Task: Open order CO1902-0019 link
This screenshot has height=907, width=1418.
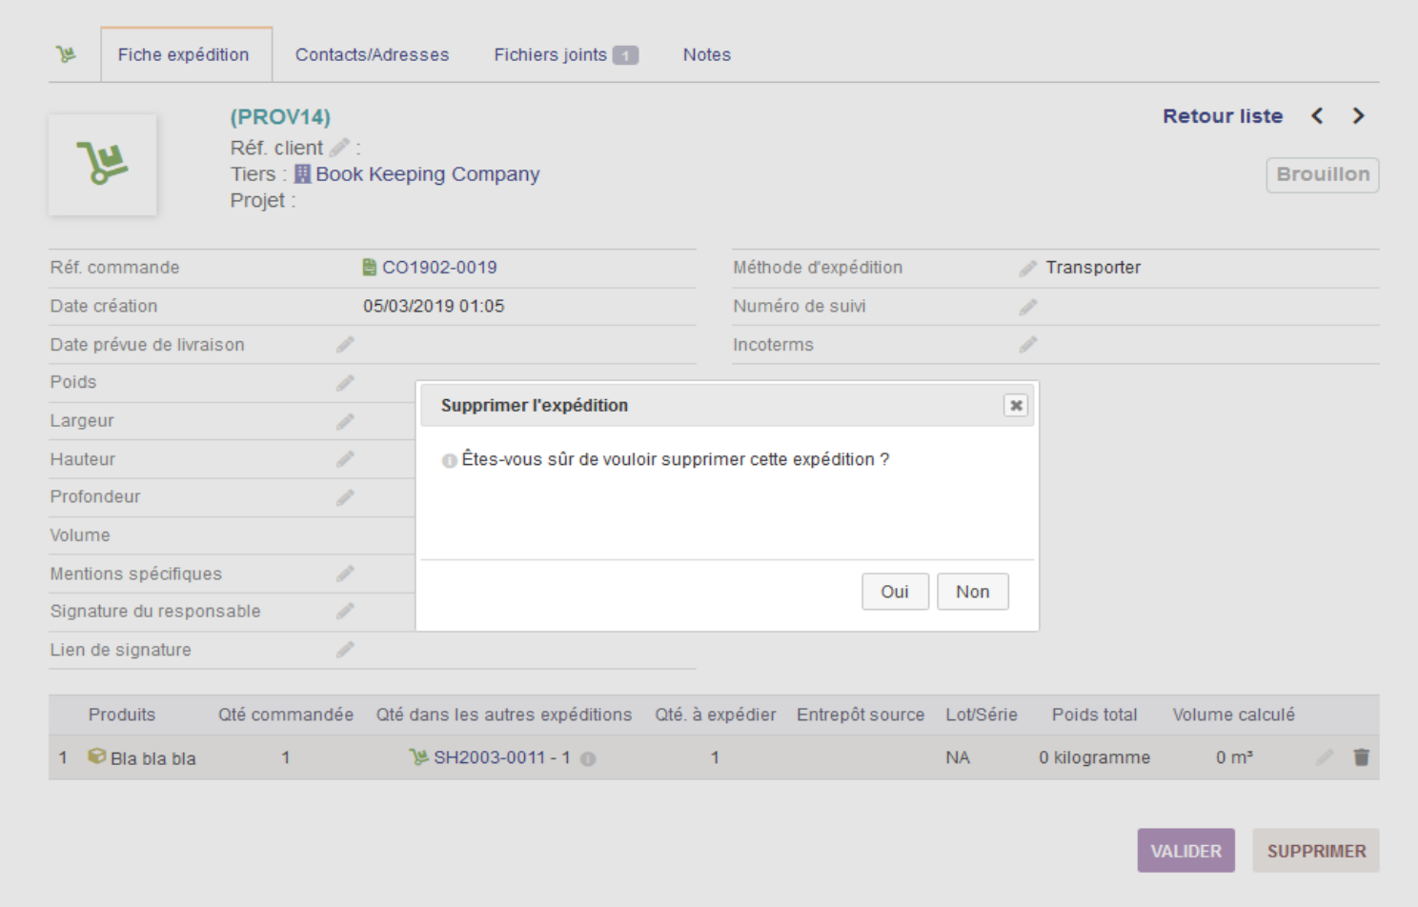Action: coord(439,268)
